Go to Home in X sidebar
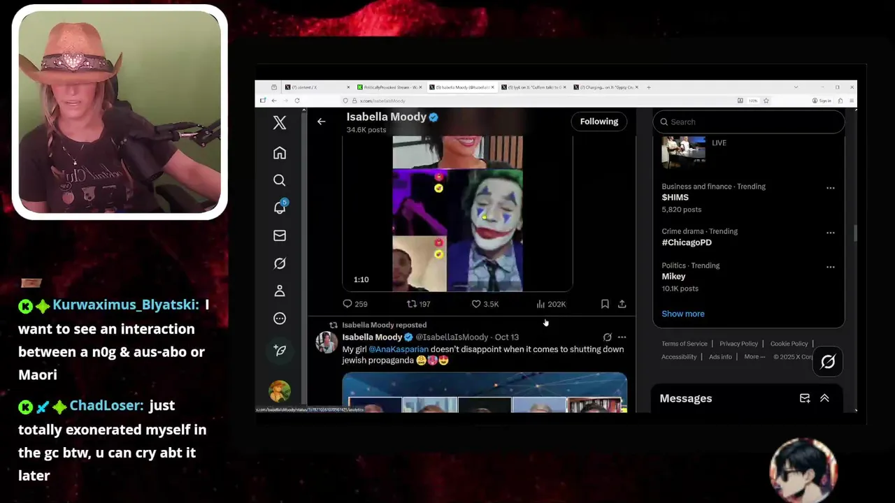 280,153
